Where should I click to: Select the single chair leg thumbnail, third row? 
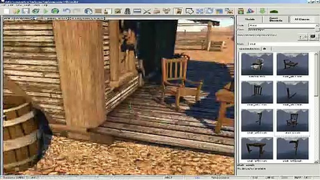[x=257, y=120]
